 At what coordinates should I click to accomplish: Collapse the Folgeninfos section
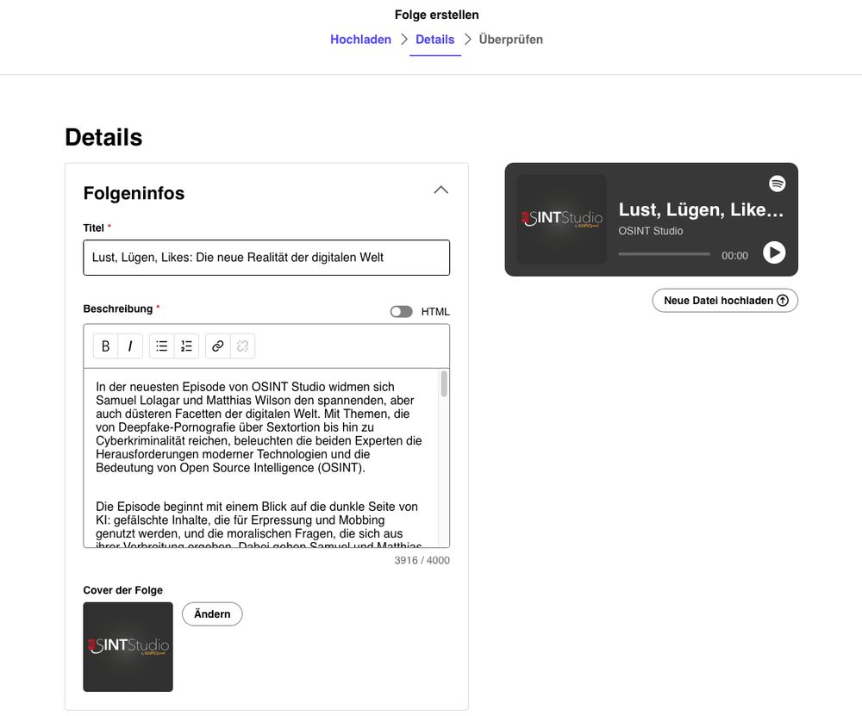point(440,190)
